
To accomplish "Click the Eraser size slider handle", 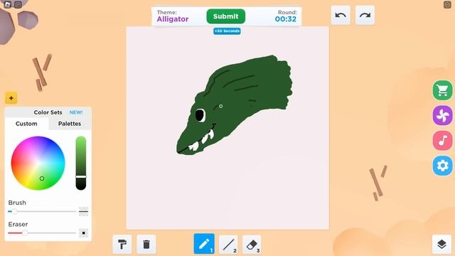I will tap(26, 233).
